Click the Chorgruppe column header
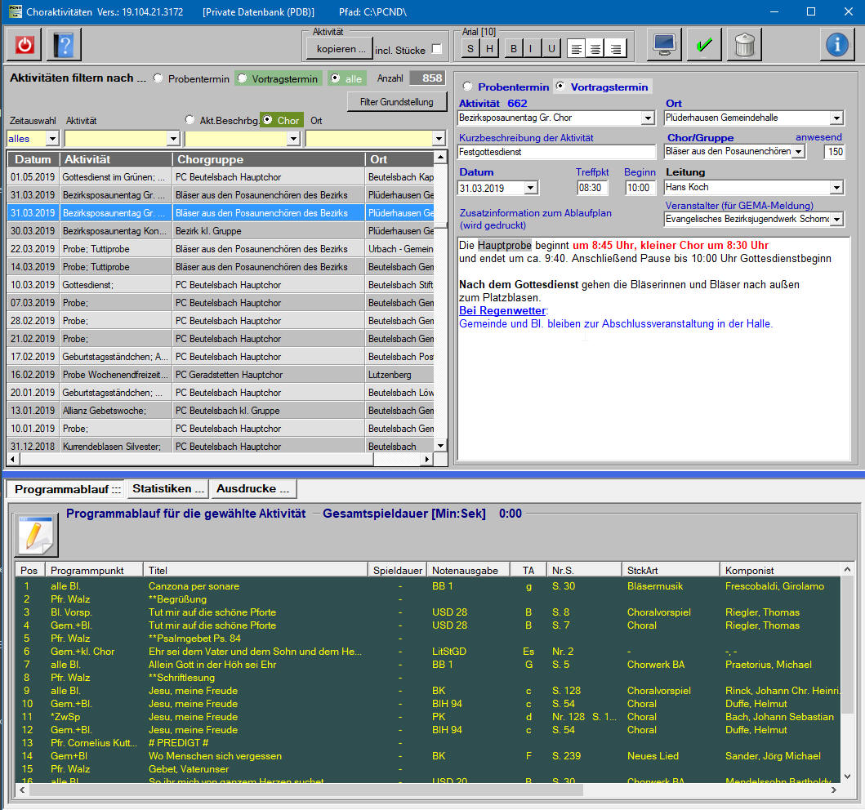Viewport: 865px width, 810px height. (x=269, y=159)
